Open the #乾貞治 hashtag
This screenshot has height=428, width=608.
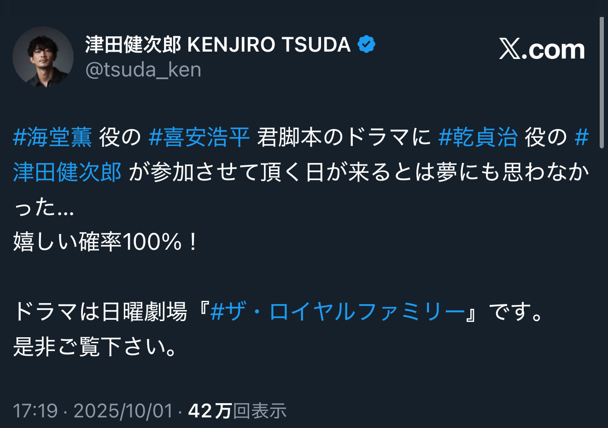coord(478,137)
